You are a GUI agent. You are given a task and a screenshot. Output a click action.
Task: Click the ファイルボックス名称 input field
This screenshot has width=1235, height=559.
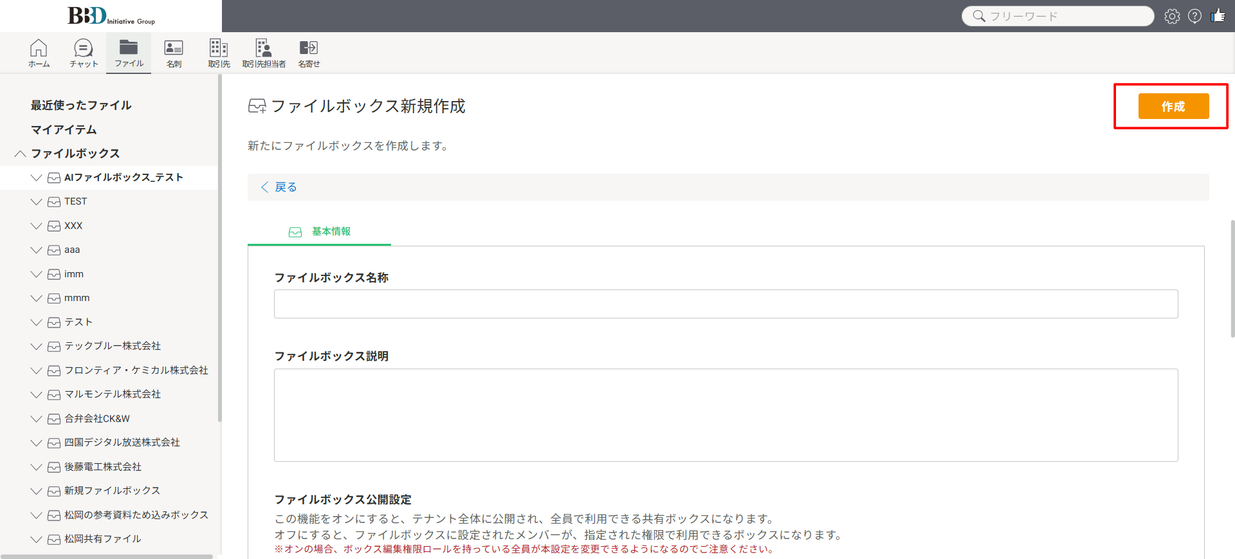(x=726, y=304)
